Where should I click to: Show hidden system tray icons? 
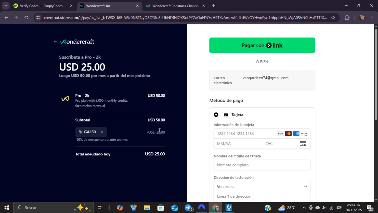coord(304,208)
